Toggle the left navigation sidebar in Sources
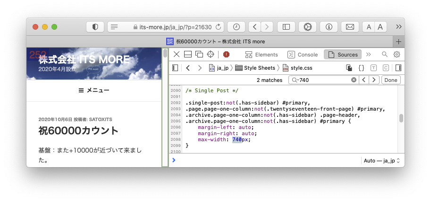This screenshot has height=202, width=431. 175,68
